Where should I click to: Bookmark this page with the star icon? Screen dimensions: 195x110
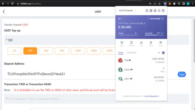coord(159,4)
